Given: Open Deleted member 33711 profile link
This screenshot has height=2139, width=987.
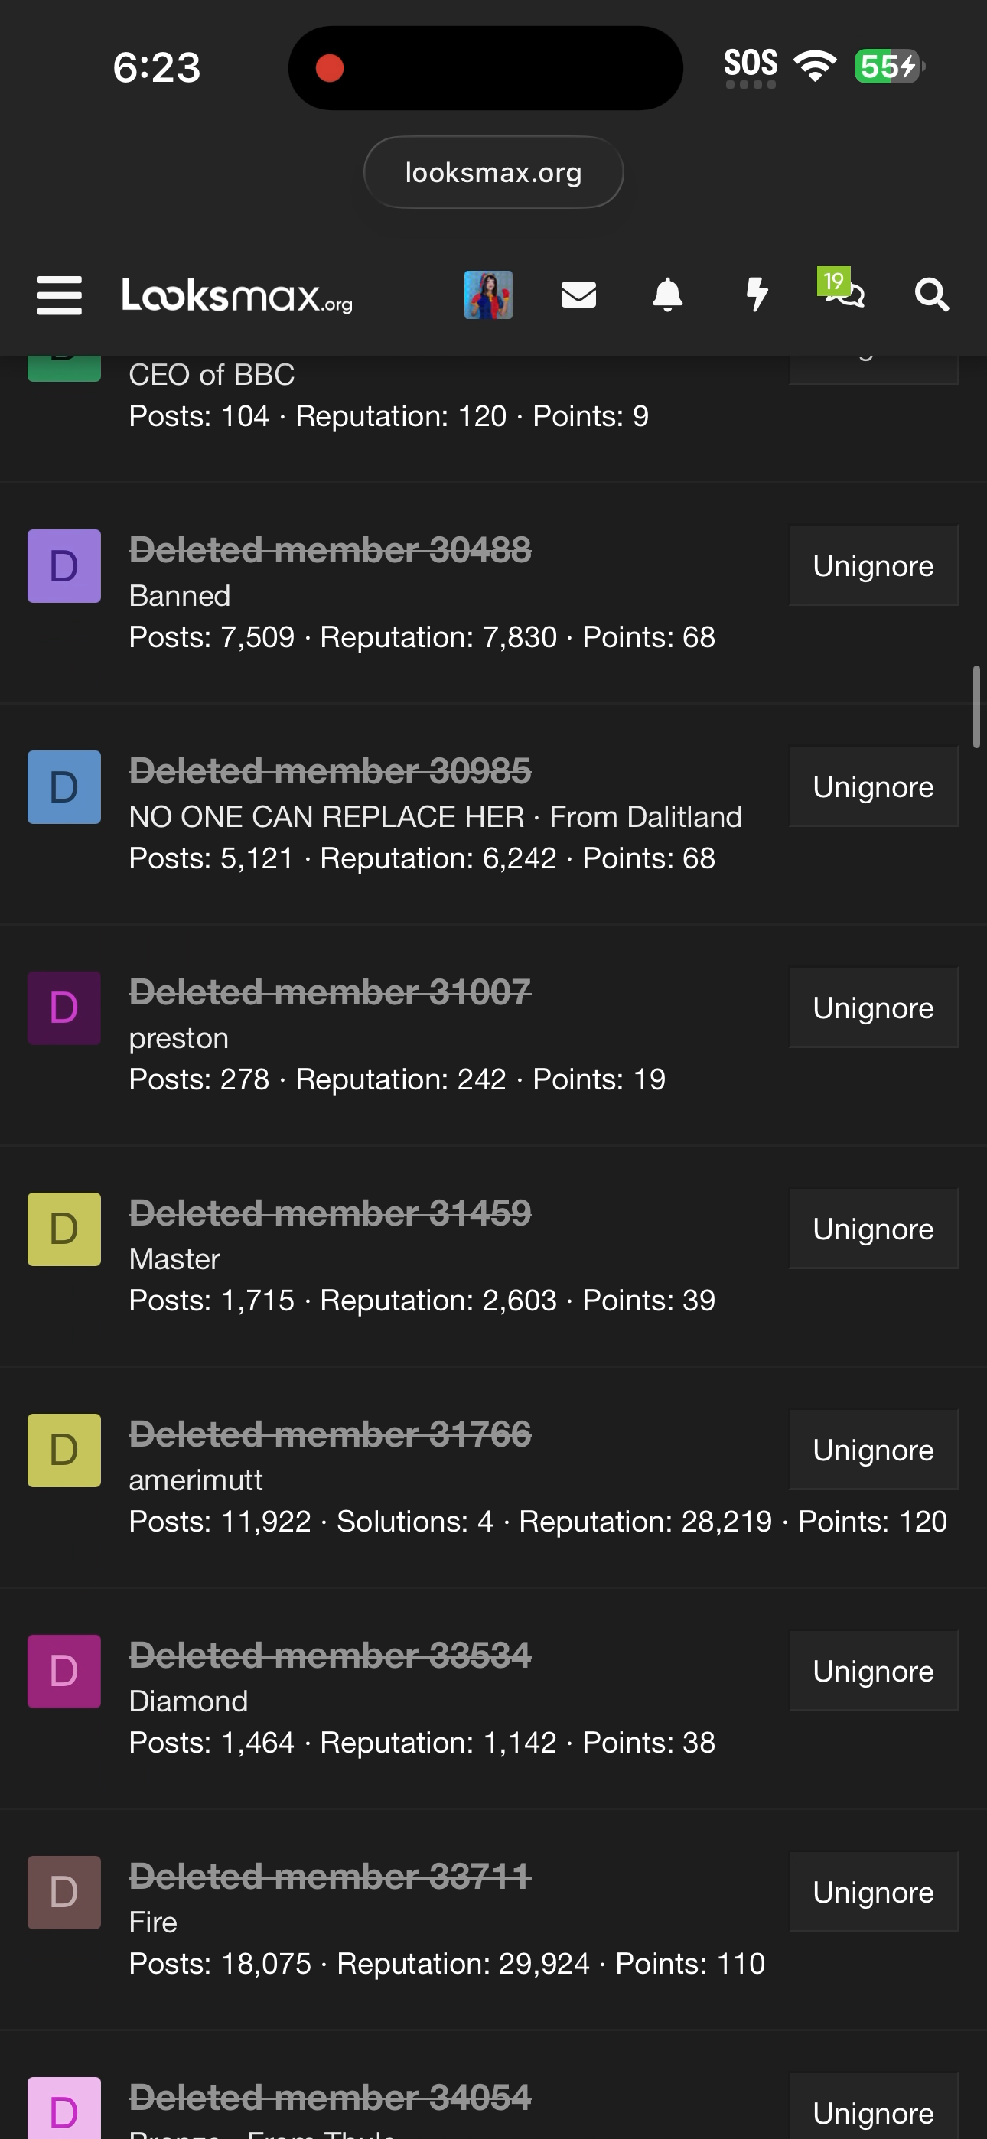Looking at the screenshot, I should coord(330,1876).
